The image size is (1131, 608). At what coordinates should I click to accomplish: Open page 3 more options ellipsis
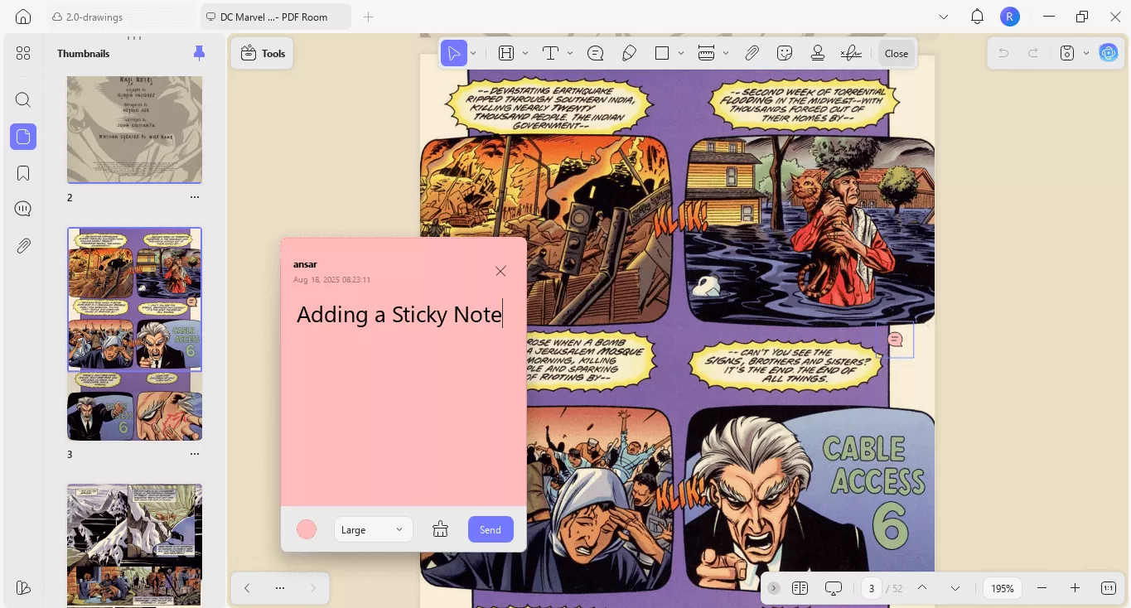tap(195, 454)
